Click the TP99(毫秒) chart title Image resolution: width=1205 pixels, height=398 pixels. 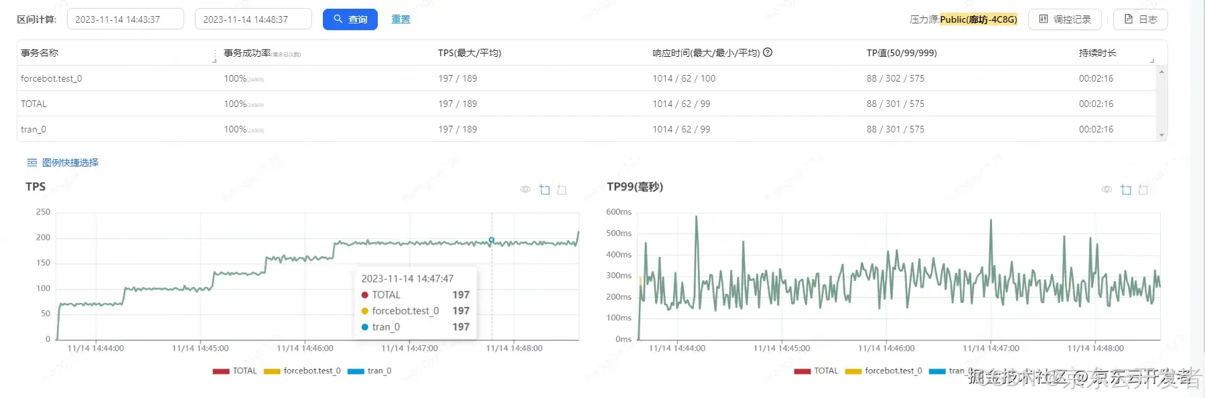(635, 187)
